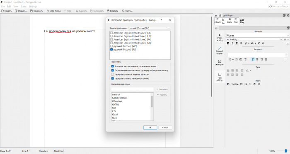Image resolution: width=290 pixels, height=154 pixels.
Task: Click the bookmark icon in the Insert section
Action: coord(242,84)
